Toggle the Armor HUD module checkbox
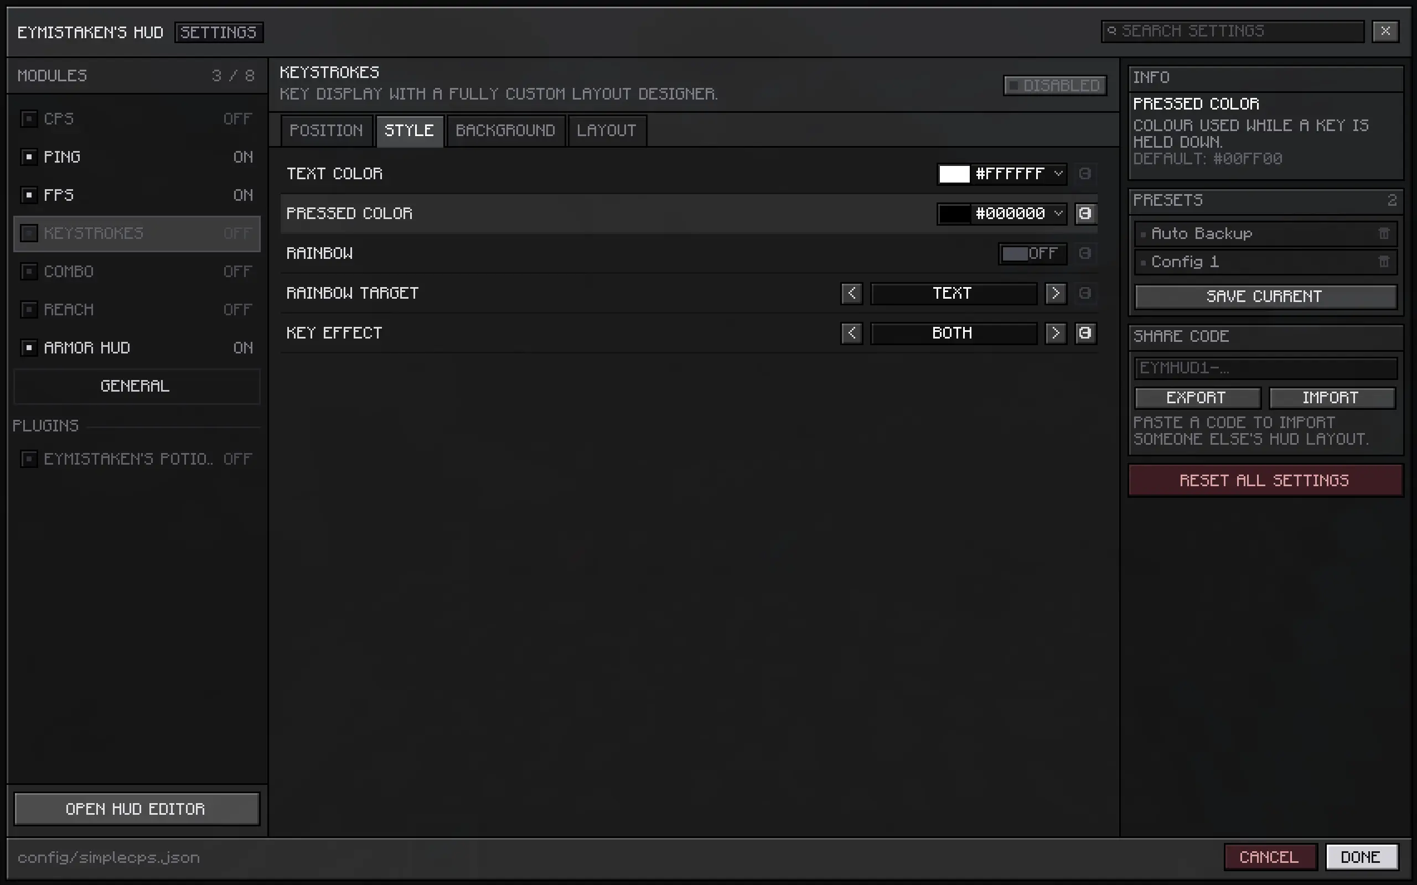This screenshot has height=885, width=1417. 29,348
